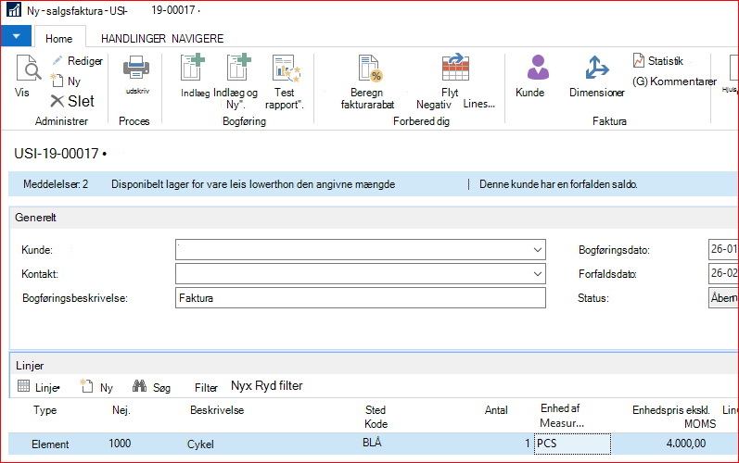Click the udskriv printer icon
The height and width of the screenshot is (463, 739).
136,68
